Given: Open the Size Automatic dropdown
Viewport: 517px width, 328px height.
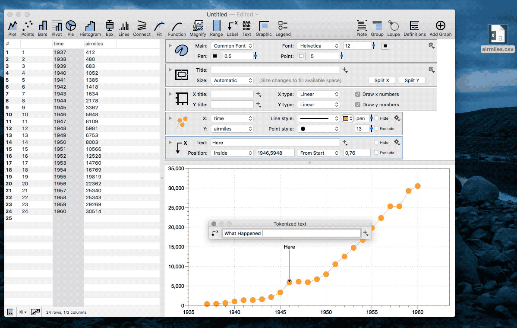Looking at the screenshot, I should pos(232,80).
